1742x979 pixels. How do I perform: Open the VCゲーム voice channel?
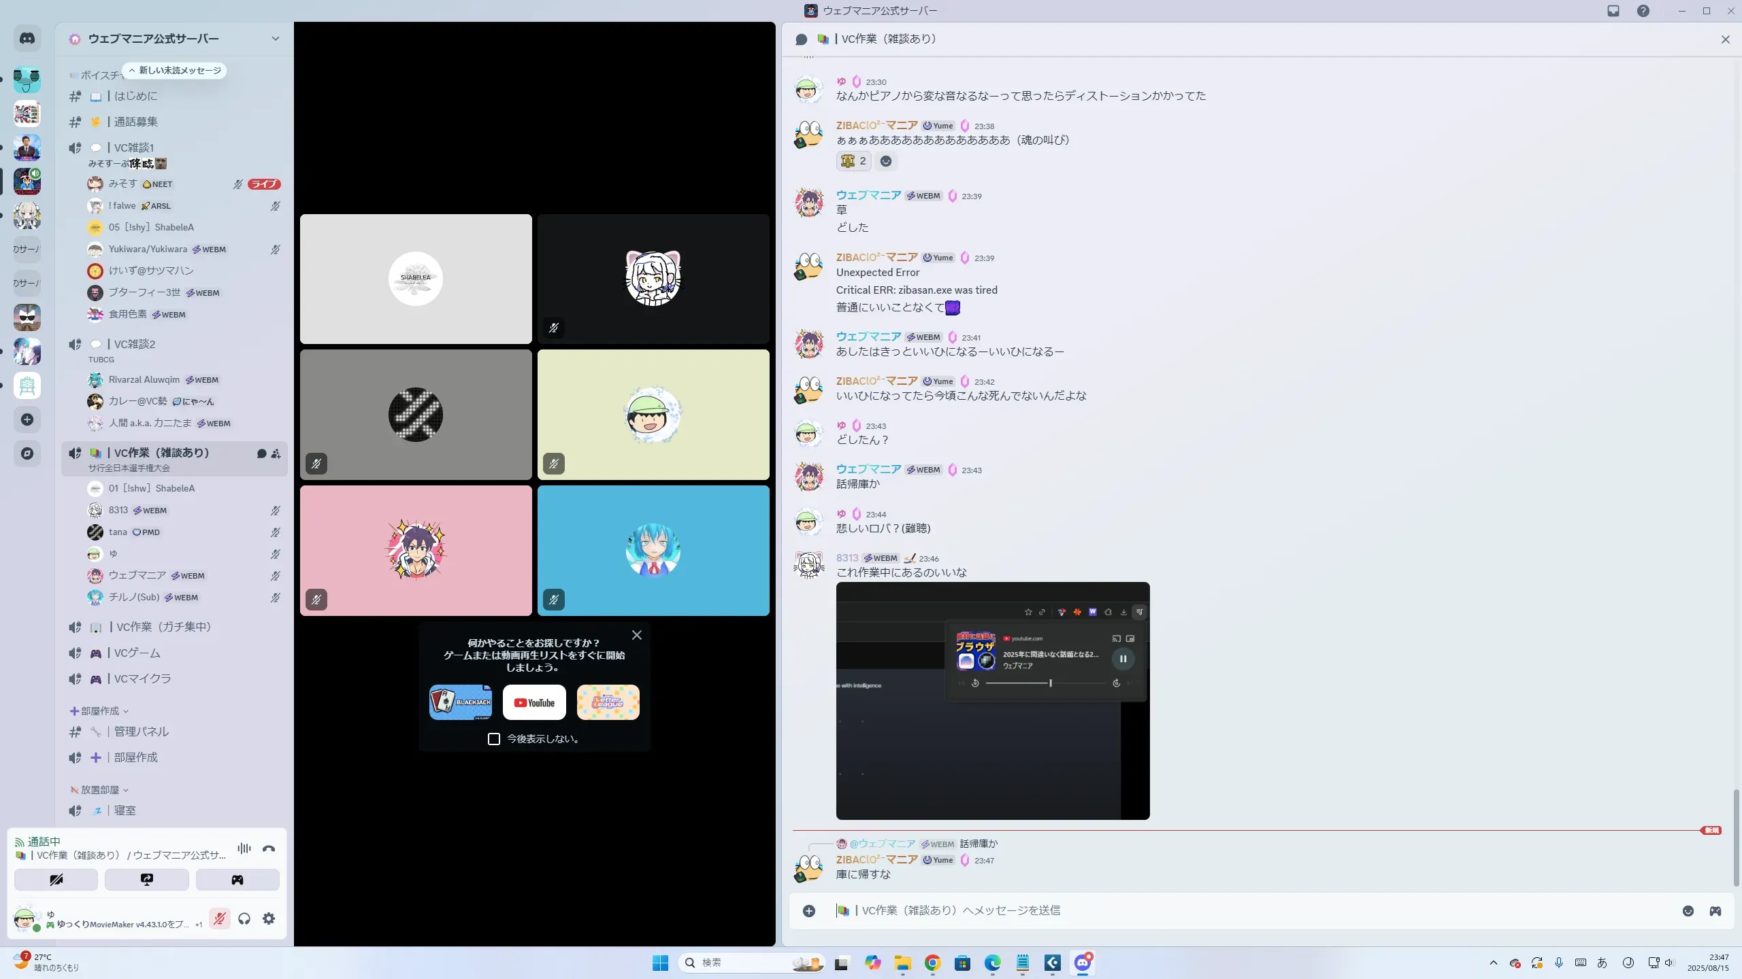137,653
